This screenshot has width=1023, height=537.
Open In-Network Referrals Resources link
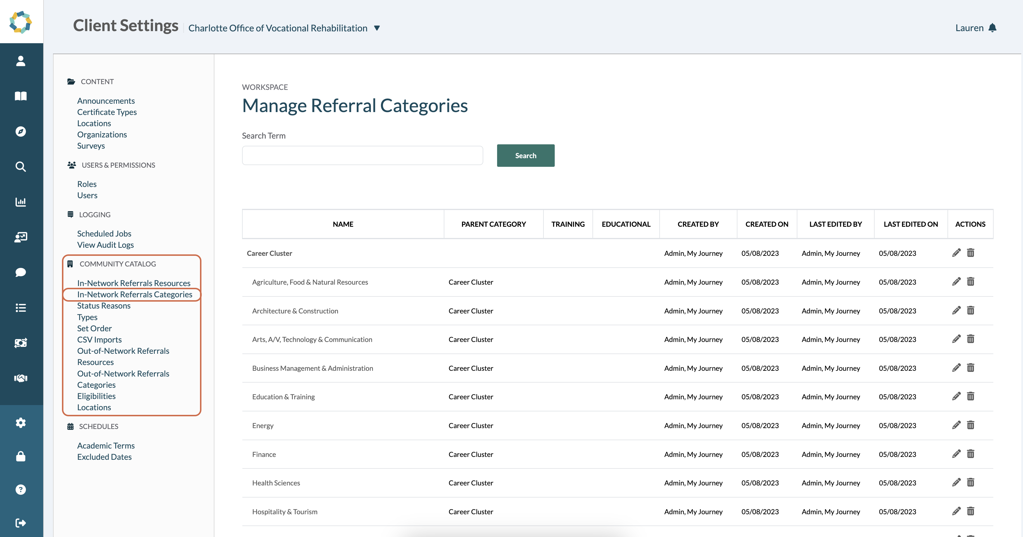coord(133,283)
